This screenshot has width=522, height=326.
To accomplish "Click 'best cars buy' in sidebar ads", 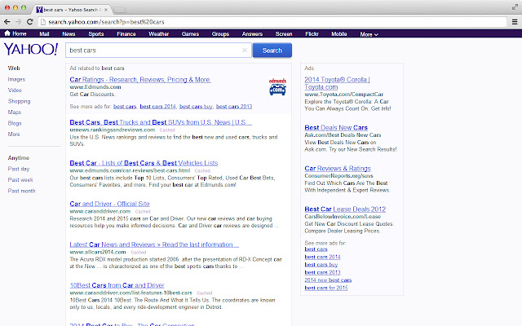I will pyautogui.click(x=321, y=265).
